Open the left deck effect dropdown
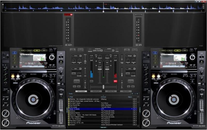Screen dimensions: 207x130 76,56
